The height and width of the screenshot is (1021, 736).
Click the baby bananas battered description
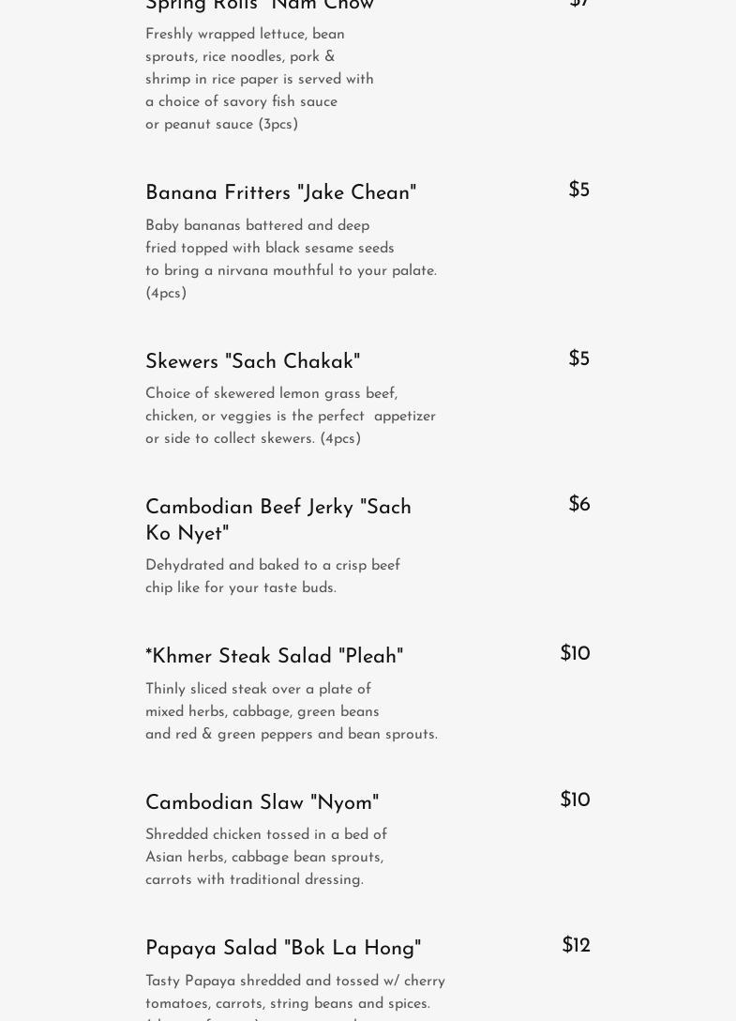click(291, 260)
